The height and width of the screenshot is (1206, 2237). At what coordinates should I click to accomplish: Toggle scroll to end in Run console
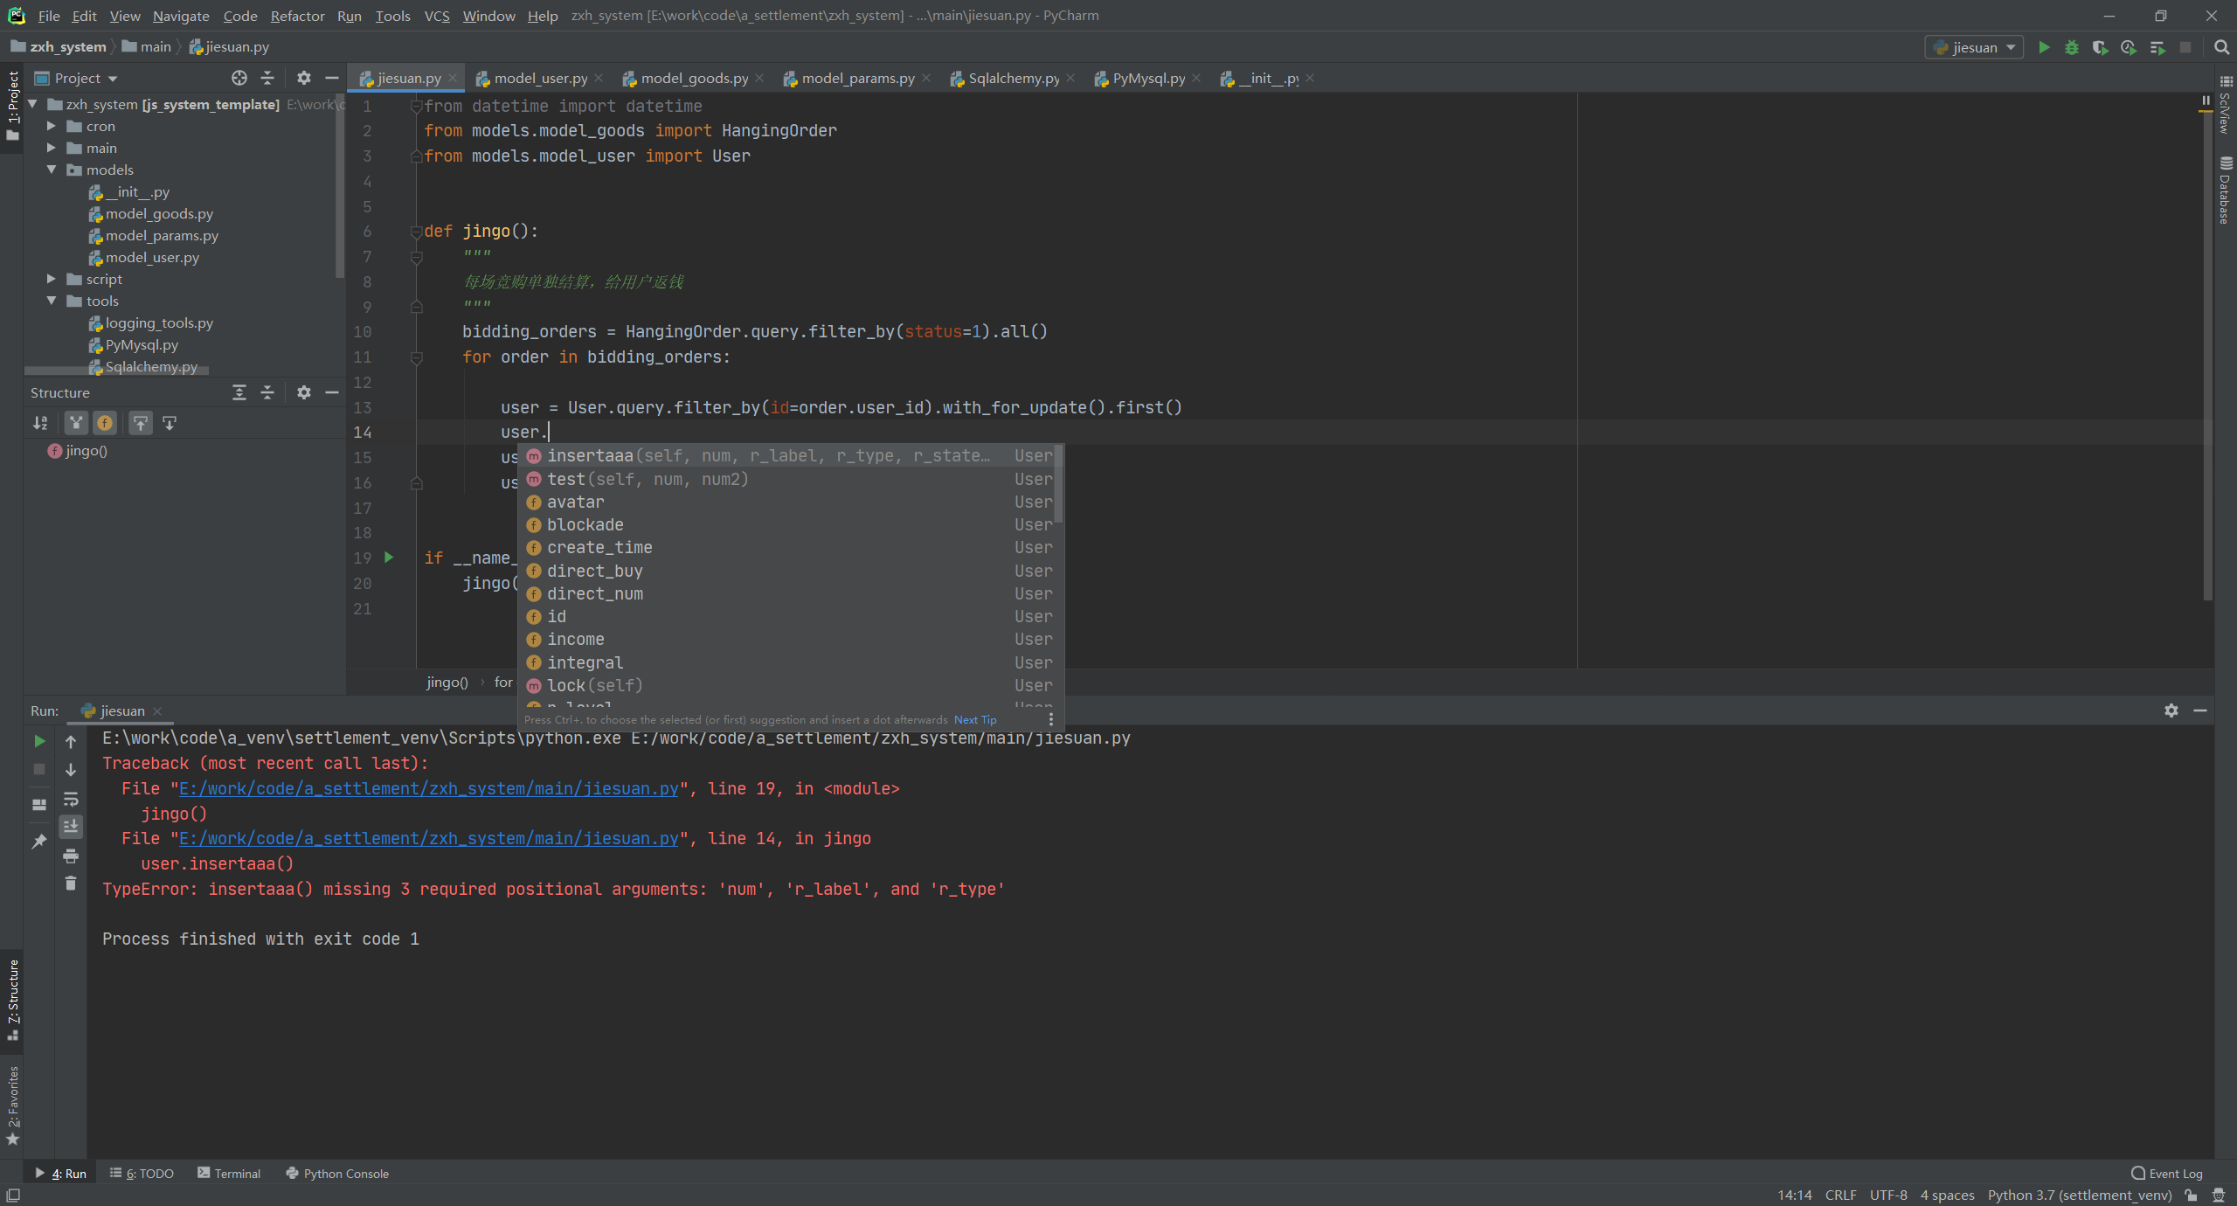pos(71,827)
